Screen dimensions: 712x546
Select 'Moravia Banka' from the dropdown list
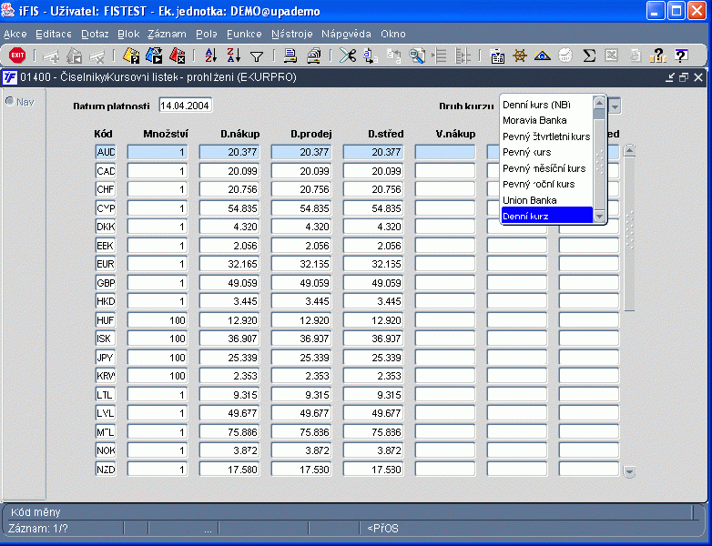tap(534, 120)
